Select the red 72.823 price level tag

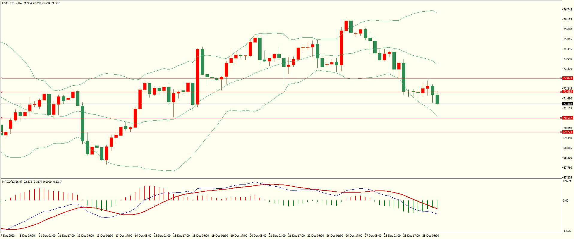point(567,78)
